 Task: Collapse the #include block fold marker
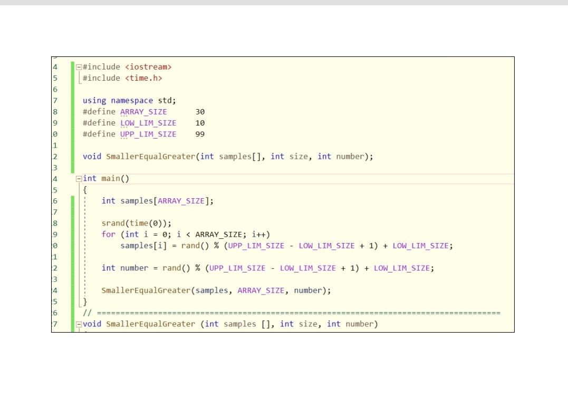tap(79, 67)
